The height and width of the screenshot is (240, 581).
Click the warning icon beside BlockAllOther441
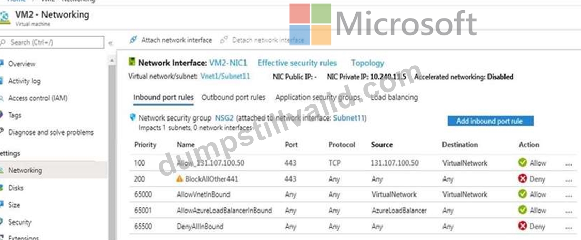pos(180,179)
